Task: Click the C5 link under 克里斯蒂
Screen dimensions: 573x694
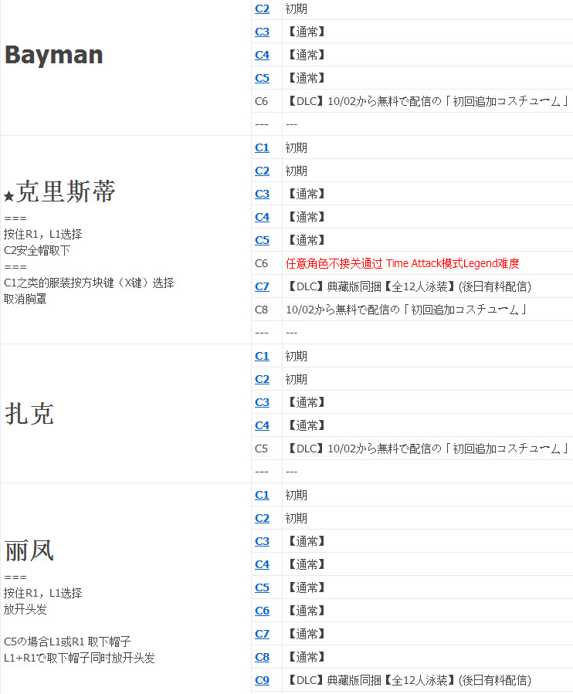Action: coord(262,240)
